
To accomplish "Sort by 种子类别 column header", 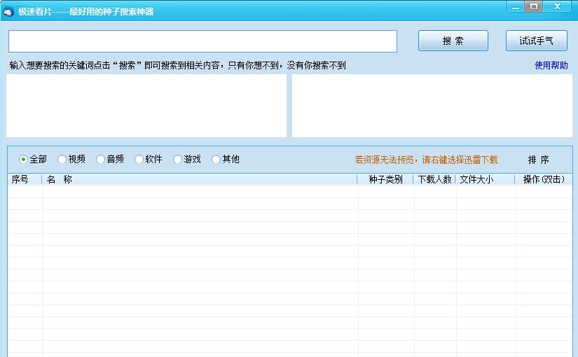I will pyautogui.click(x=385, y=179).
